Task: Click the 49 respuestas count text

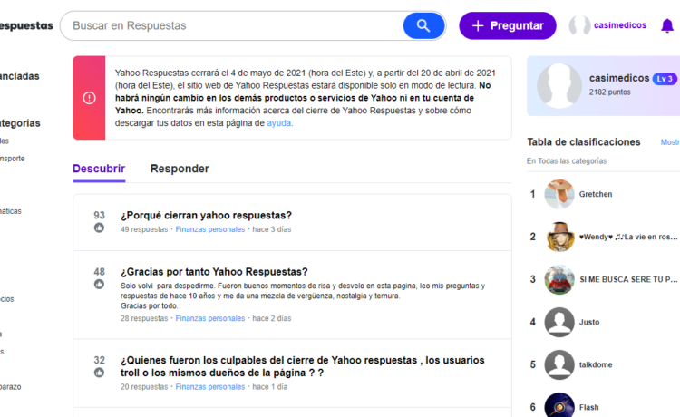Action: click(144, 229)
